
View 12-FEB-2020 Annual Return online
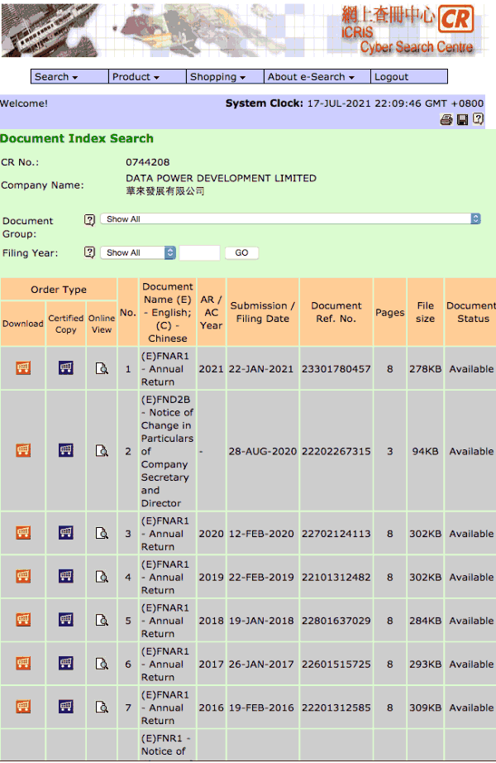[102, 533]
